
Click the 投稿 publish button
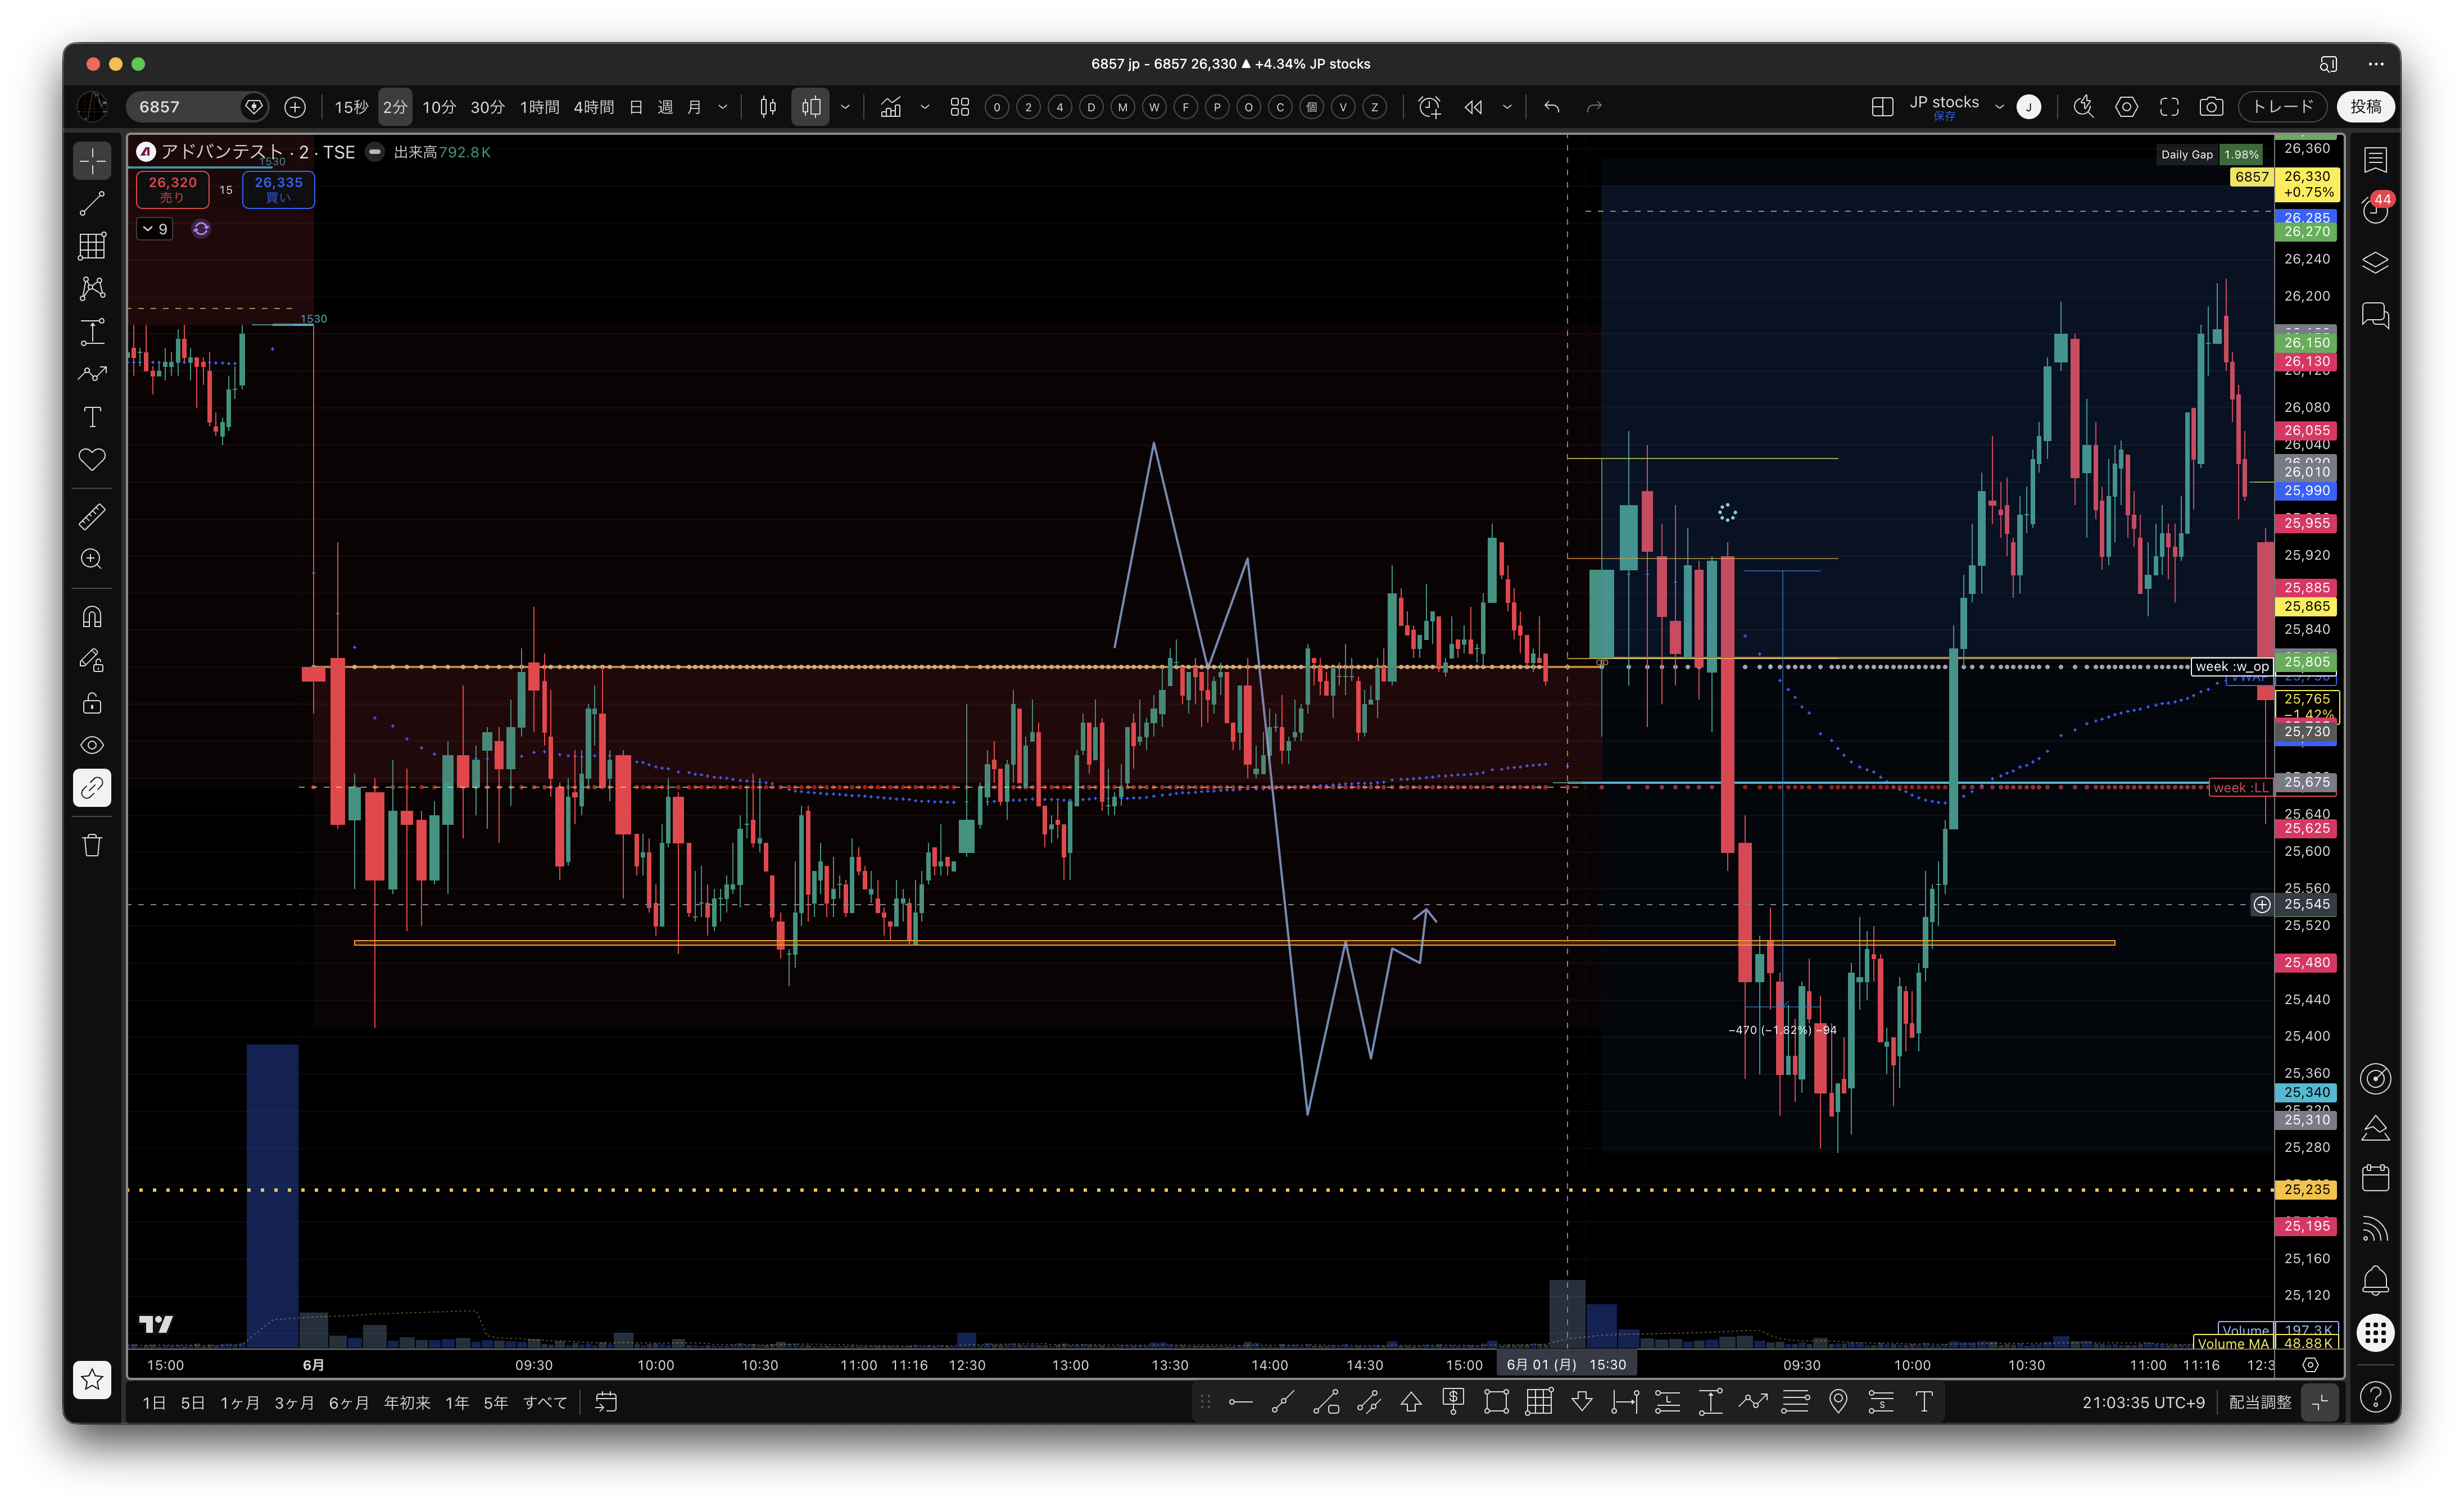[x=2365, y=107]
